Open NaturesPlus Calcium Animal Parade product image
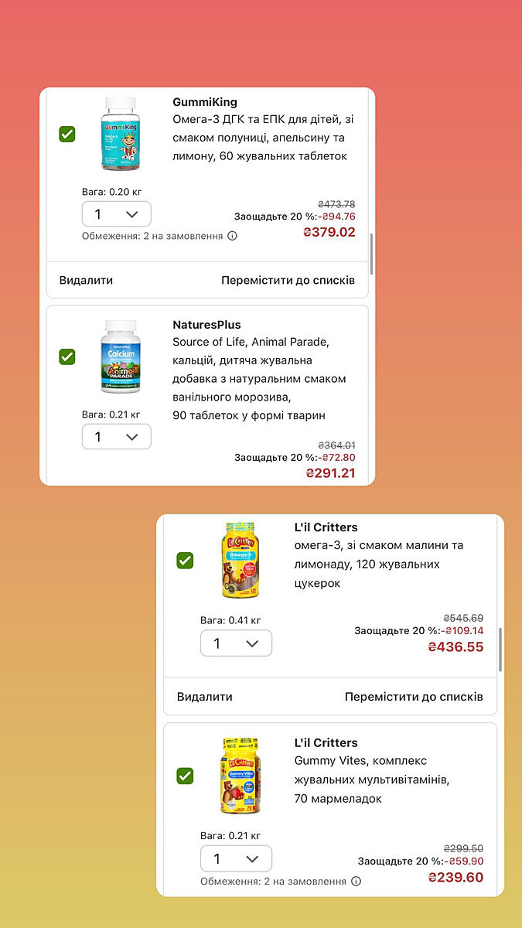The width and height of the screenshot is (522, 928). (x=121, y=357)
